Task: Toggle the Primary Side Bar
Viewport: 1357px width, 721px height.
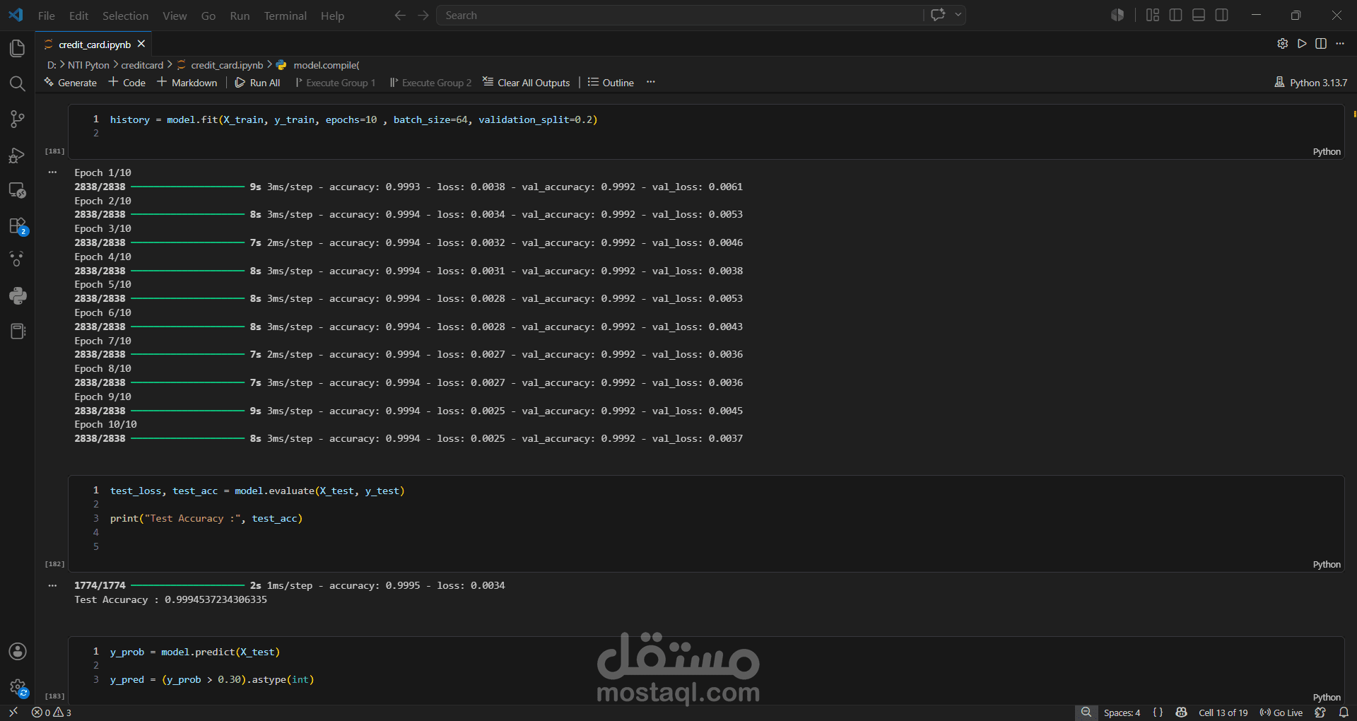Action: [1175, 15]
